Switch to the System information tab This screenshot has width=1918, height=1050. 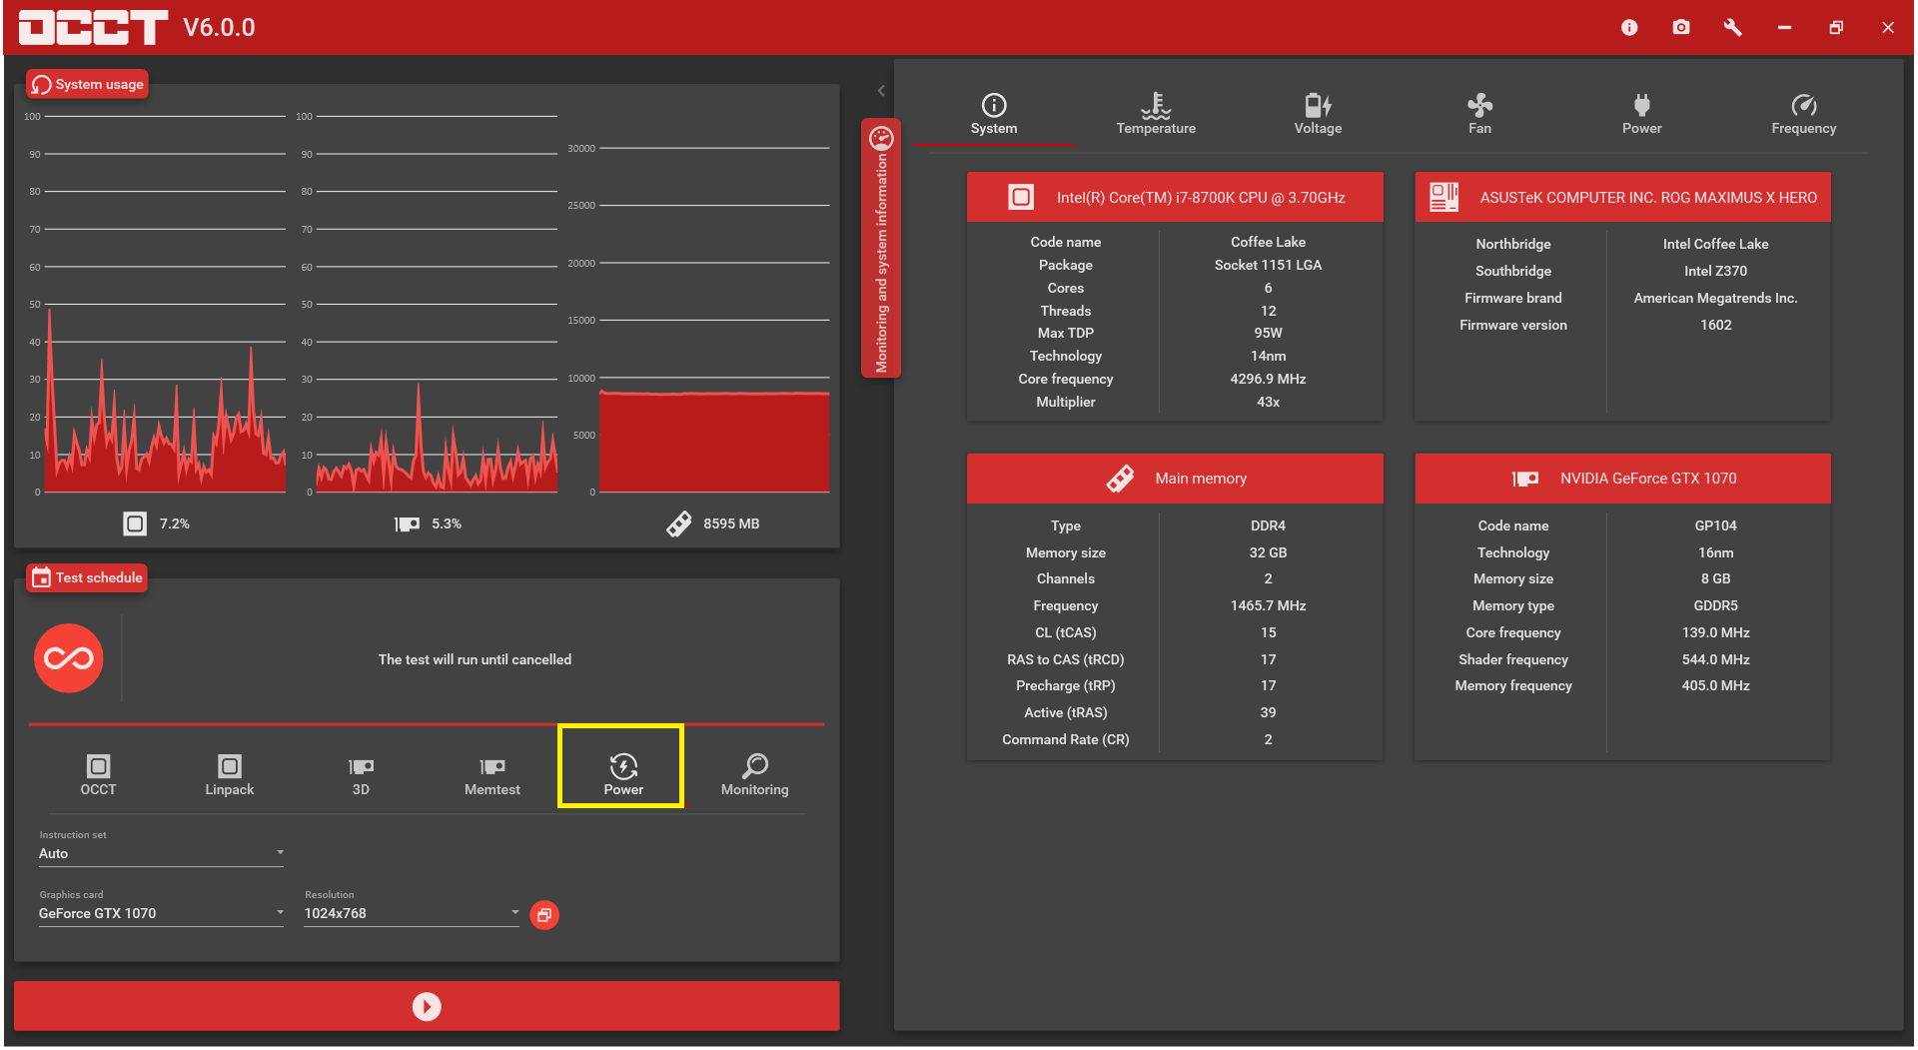[994, 115]
